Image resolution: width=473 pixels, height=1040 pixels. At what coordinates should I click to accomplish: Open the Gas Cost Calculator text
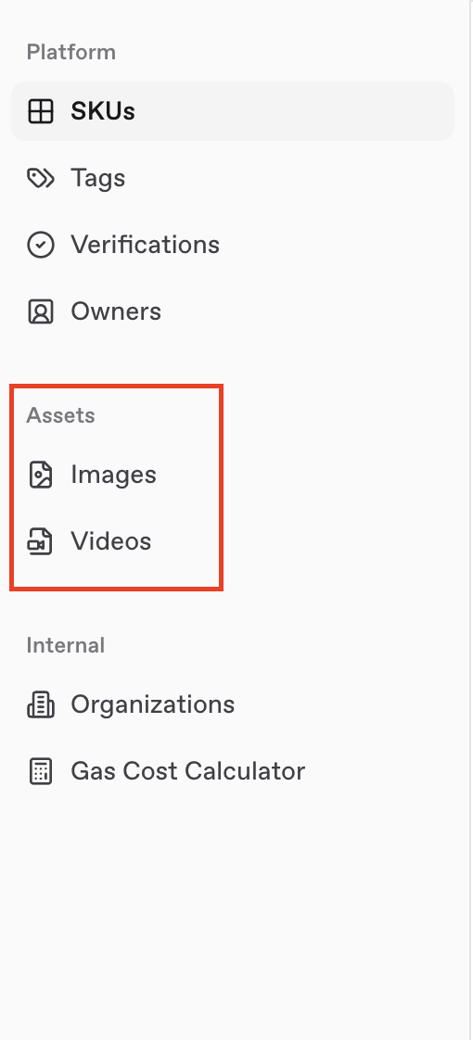(x=187, y=771)
